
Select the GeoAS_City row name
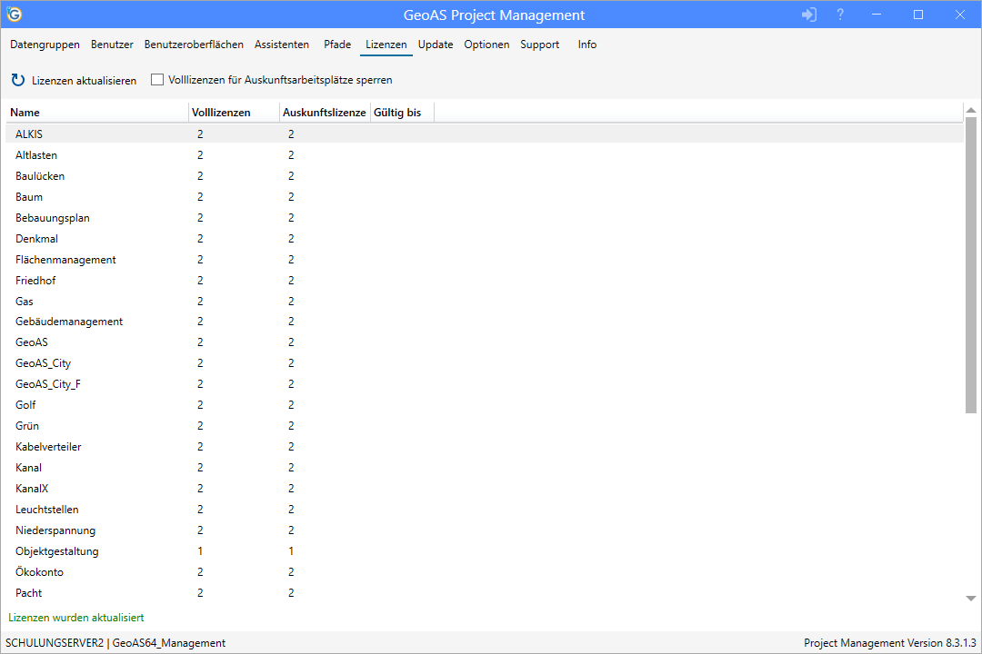[x=44, y=363]
